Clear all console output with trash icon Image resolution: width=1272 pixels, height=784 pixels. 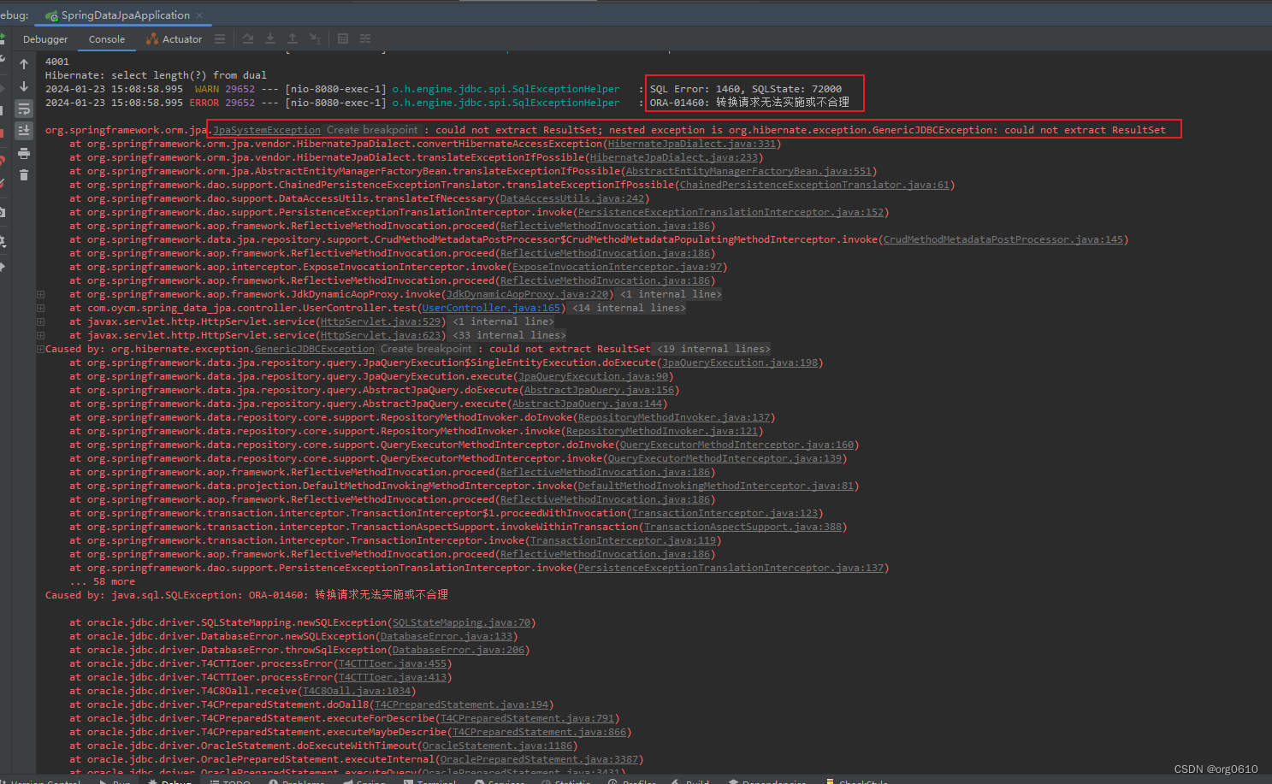click(x=24, y=175)
